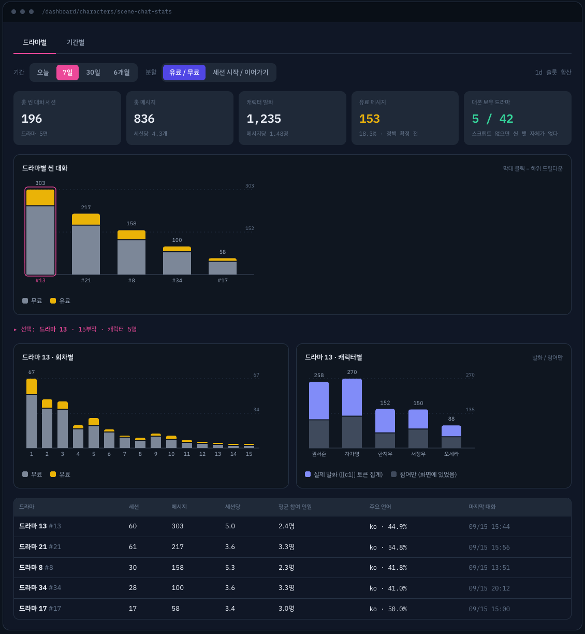The height and width of the screenshot is (634, 585).
Task: Click the 평균 참여 인원 column header
Action: coord(295,507)
